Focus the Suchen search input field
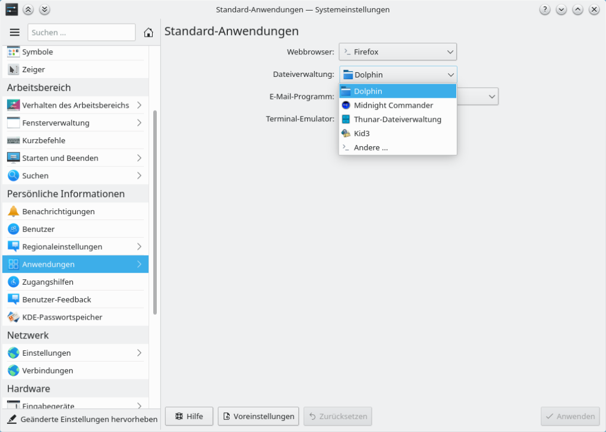This screenshot has width=606, height=432. [82, 33]
